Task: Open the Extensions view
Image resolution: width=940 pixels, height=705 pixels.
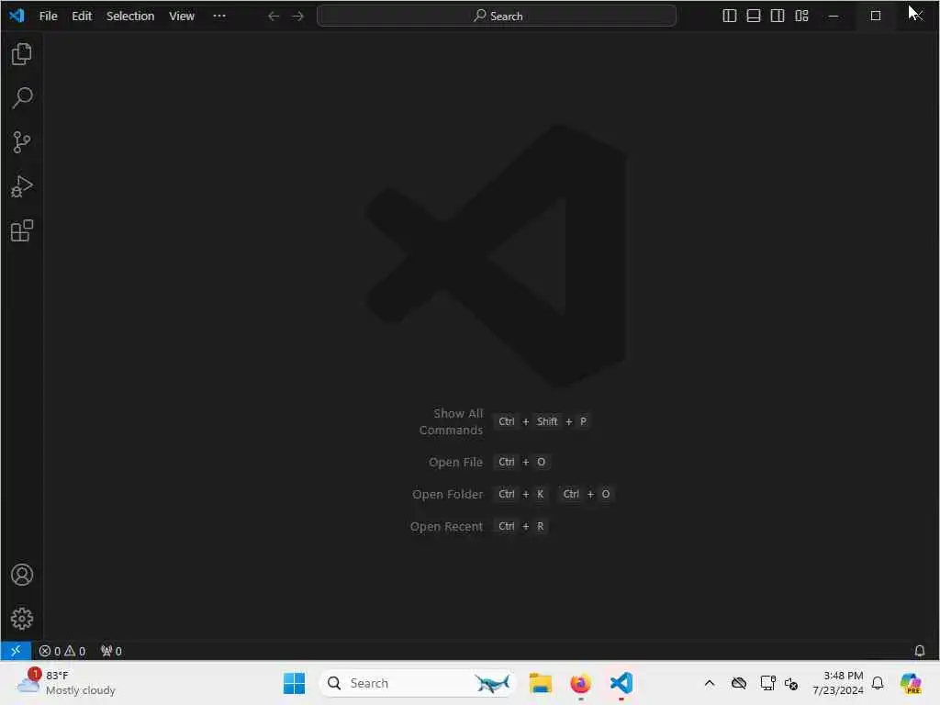Action: (x=22, y=230)
